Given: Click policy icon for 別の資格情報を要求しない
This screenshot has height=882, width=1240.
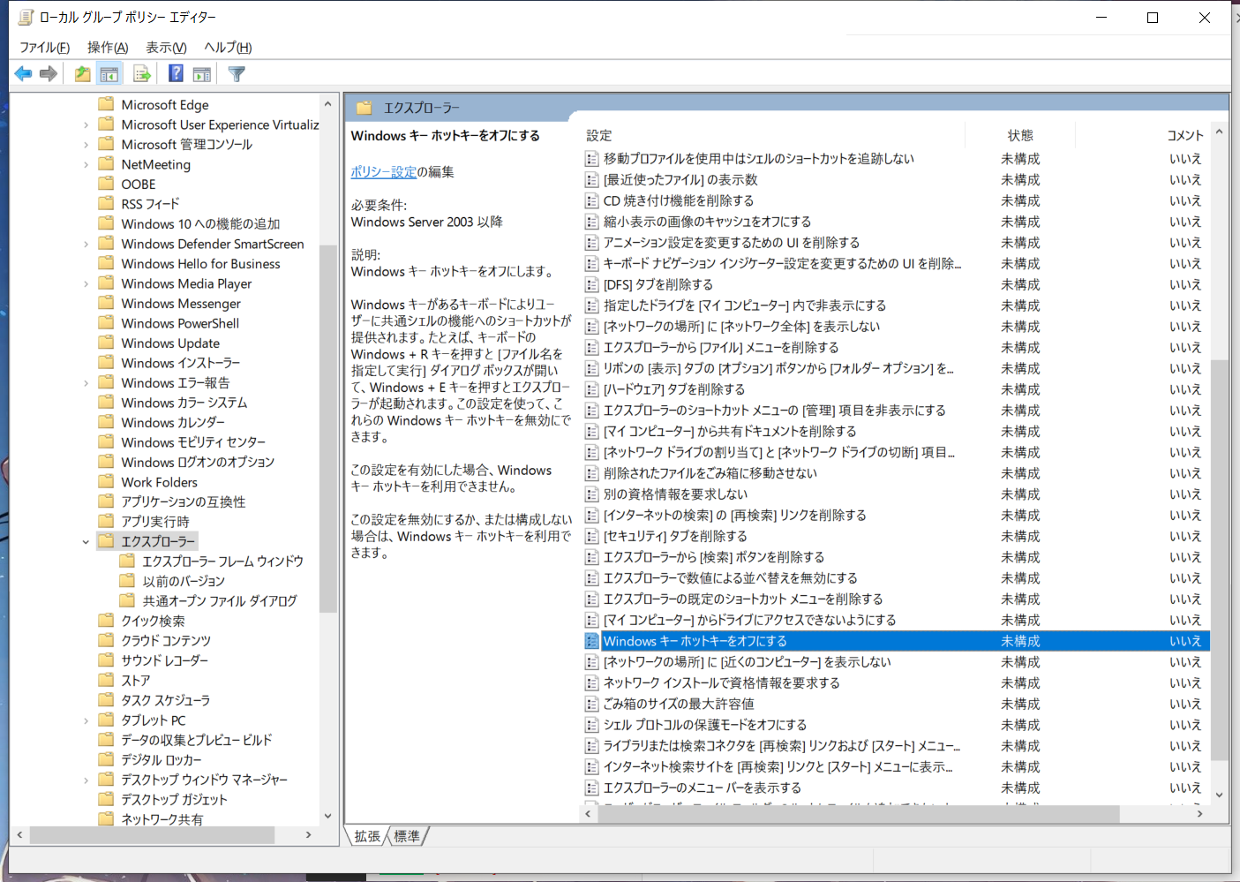Looking at the screenshot, I should click(x=592, y=494).
